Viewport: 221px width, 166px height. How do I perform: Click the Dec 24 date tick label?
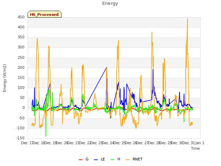coord(108,143)
